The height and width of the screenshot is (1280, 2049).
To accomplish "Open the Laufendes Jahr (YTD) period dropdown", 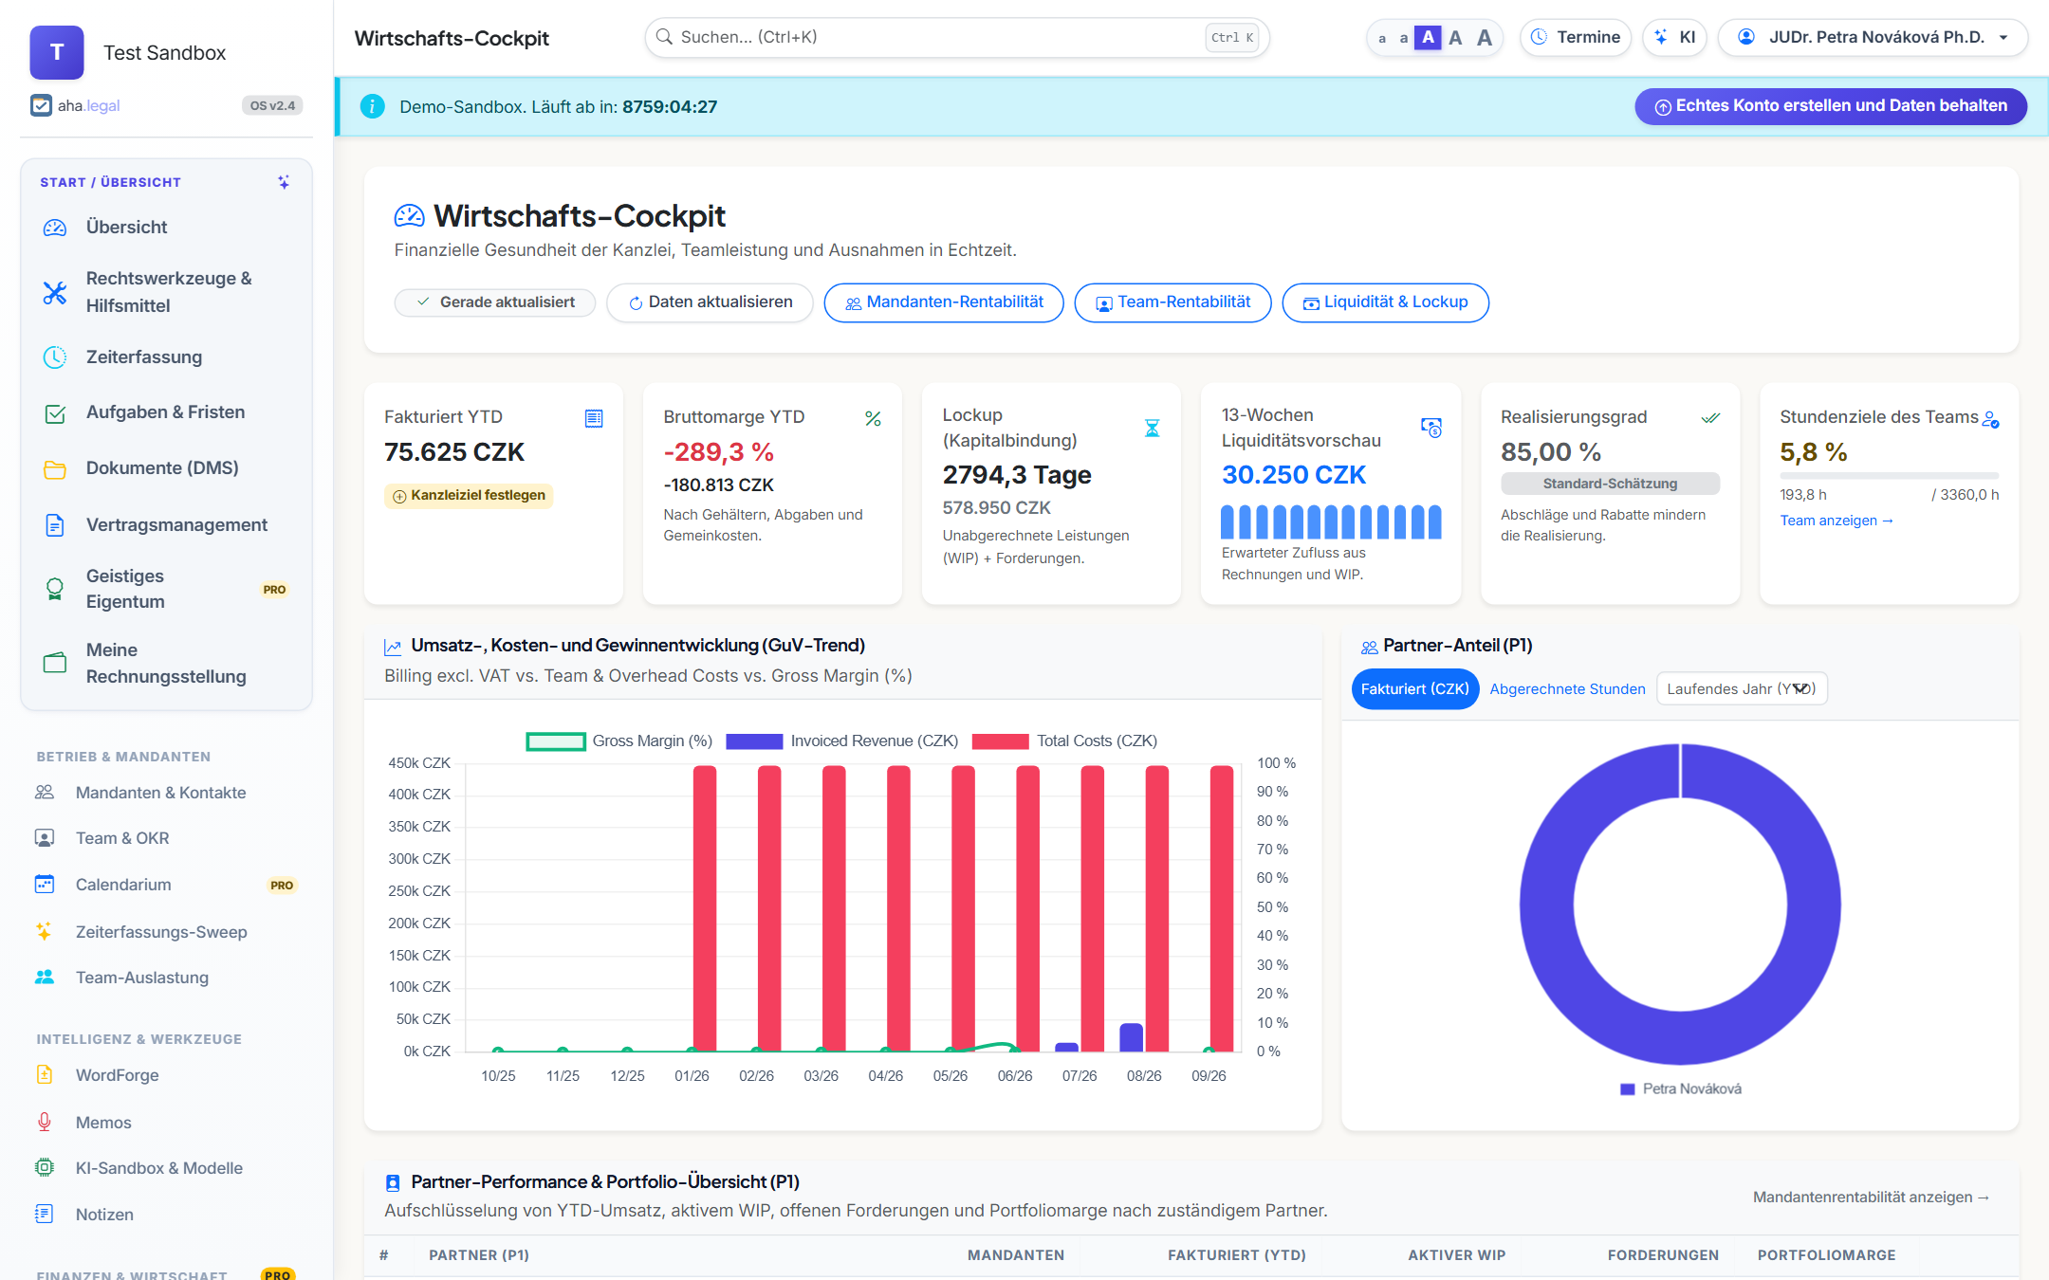I will [1742, 688].
